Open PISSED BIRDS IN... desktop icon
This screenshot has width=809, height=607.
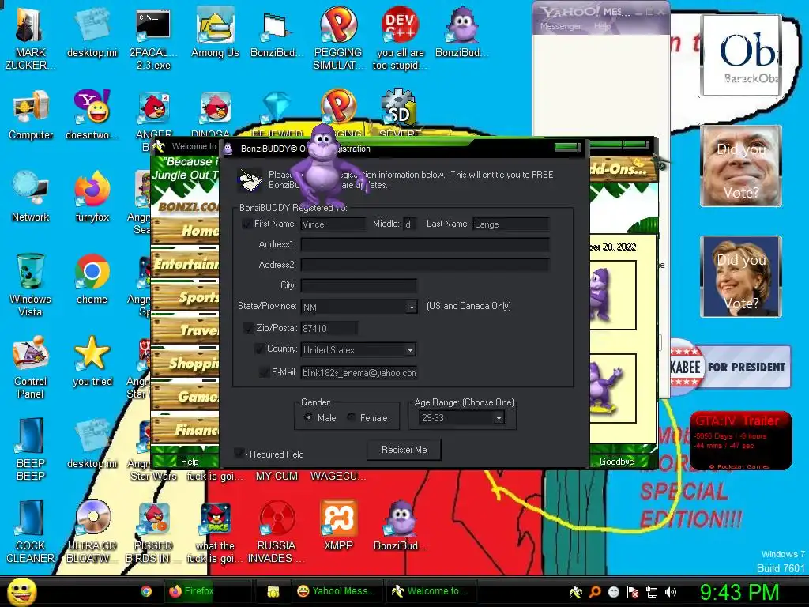(152, 532)
